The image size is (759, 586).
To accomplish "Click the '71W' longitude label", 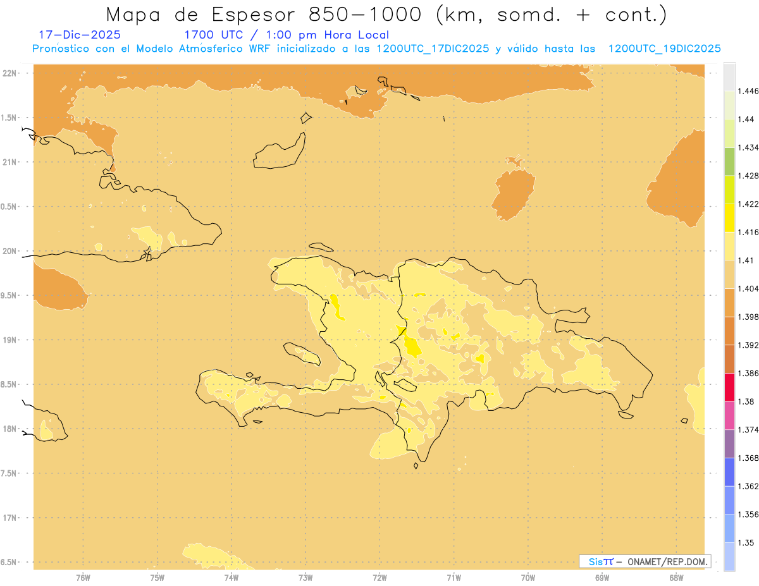I will tap(454, 578).
